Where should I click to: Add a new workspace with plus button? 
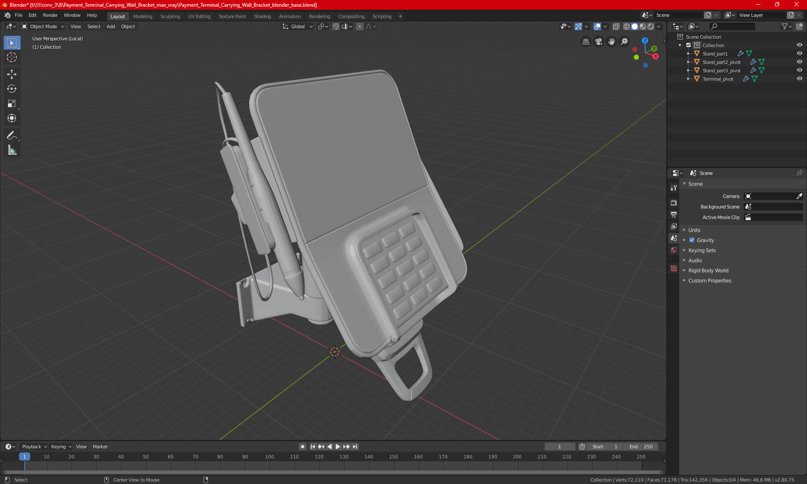400,16
